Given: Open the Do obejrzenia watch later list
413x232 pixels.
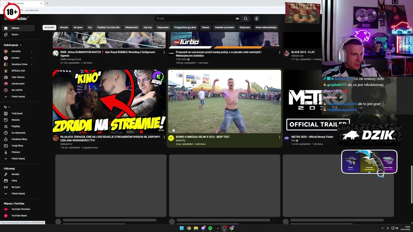Looking at the screenshot, I should pos(18,133).
